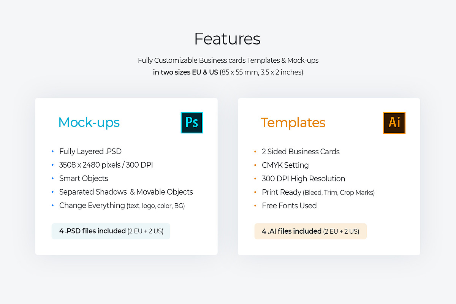Screen dimensions: 456x304
Task: Click Fully Layered .PSD item
Action: pos(90,151)
